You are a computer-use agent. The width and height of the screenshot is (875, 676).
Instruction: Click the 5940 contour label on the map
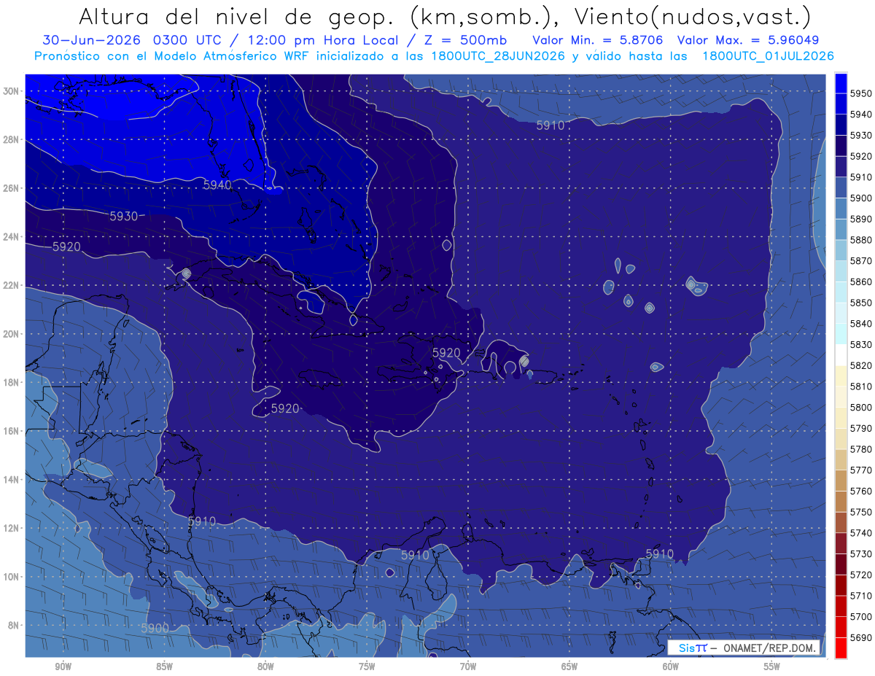[217, 185]
